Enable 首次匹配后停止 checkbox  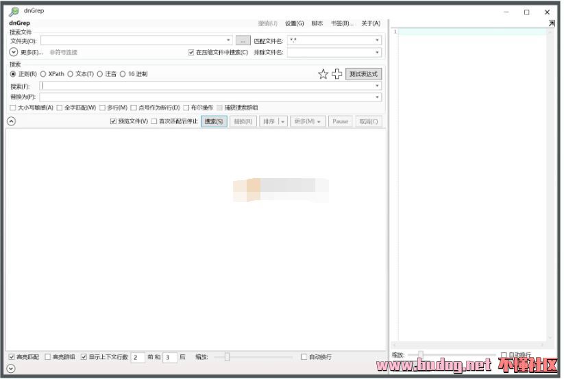155,122
